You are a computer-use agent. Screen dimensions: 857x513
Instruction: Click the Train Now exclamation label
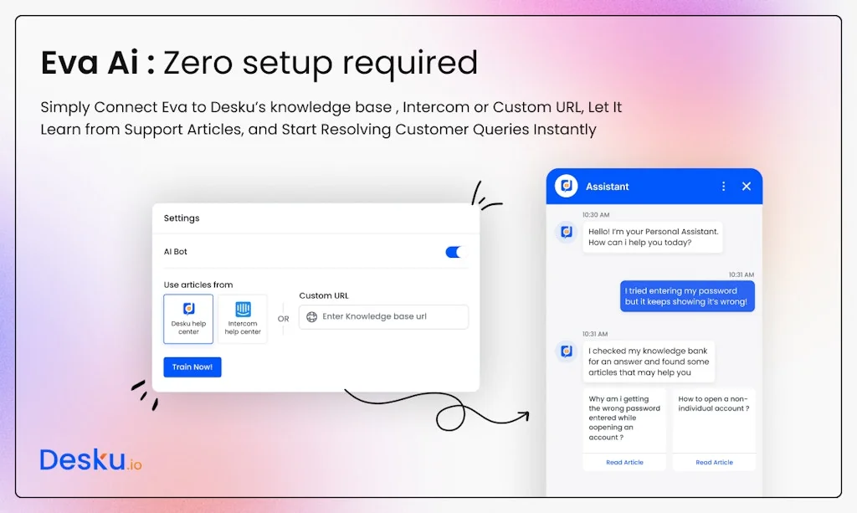tap(192, 367)
